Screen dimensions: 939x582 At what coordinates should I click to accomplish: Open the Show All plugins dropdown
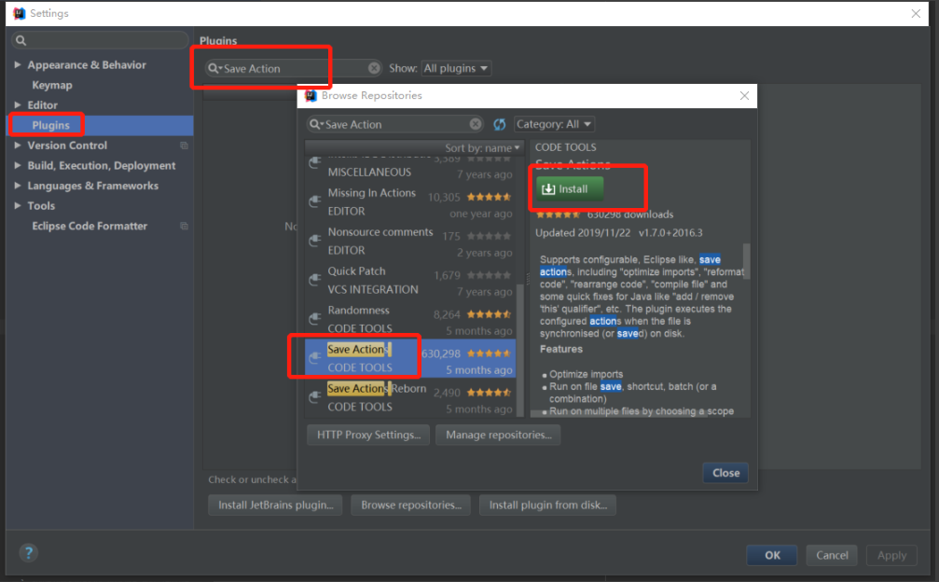point(456,68)
